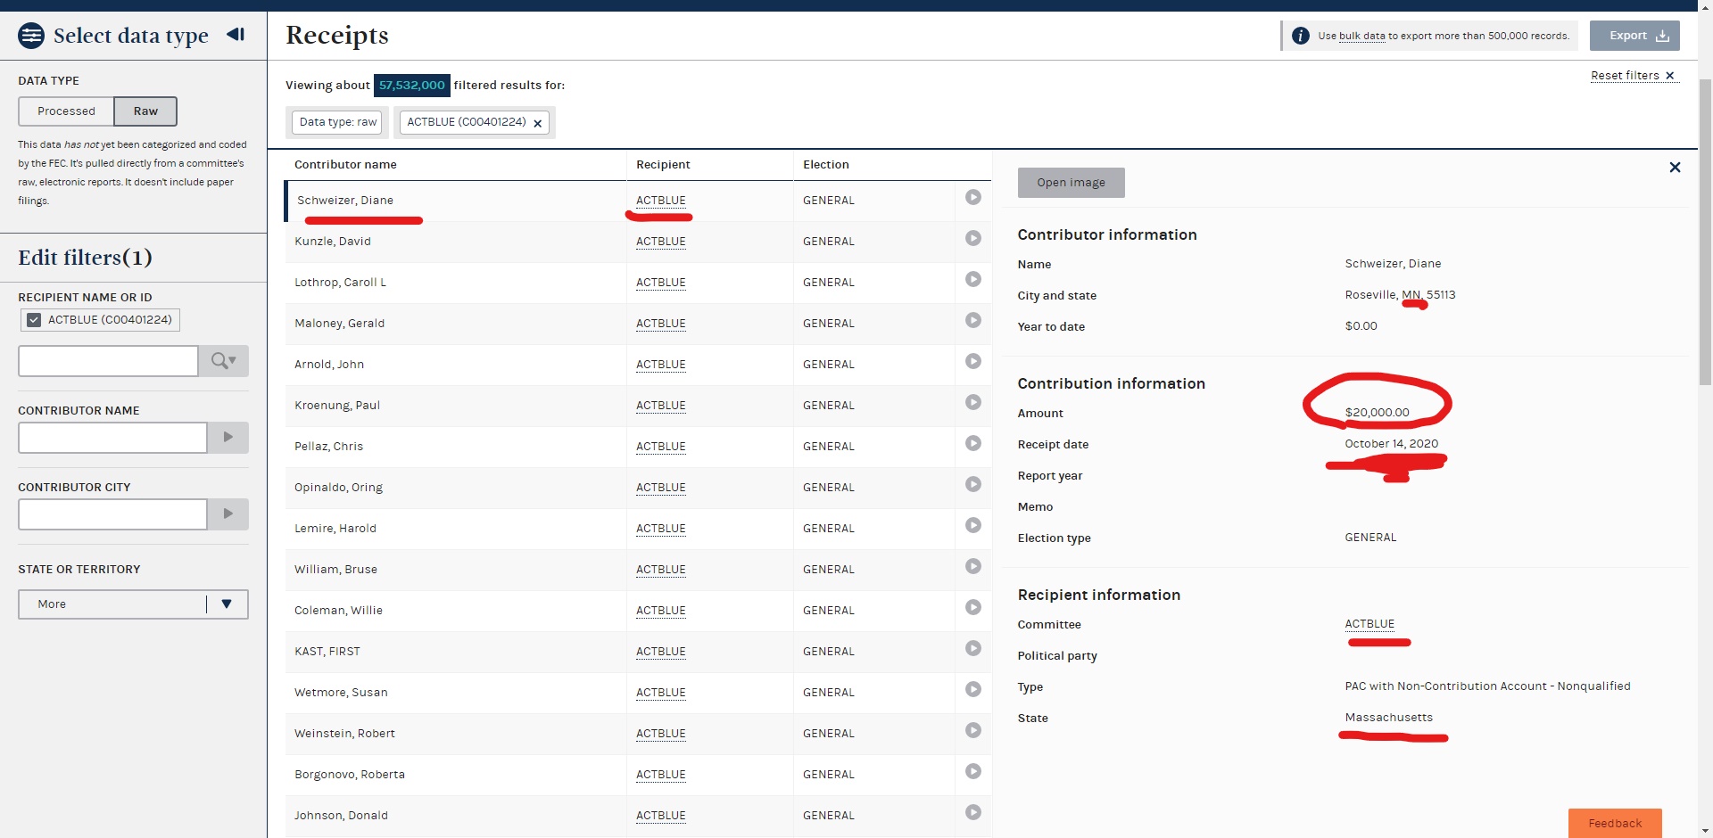Open ACTBLUE recipient link in Kunzle, David row
Image resolution: width=1713 pixels, height=838 pixels.
(x=661, y=242)
